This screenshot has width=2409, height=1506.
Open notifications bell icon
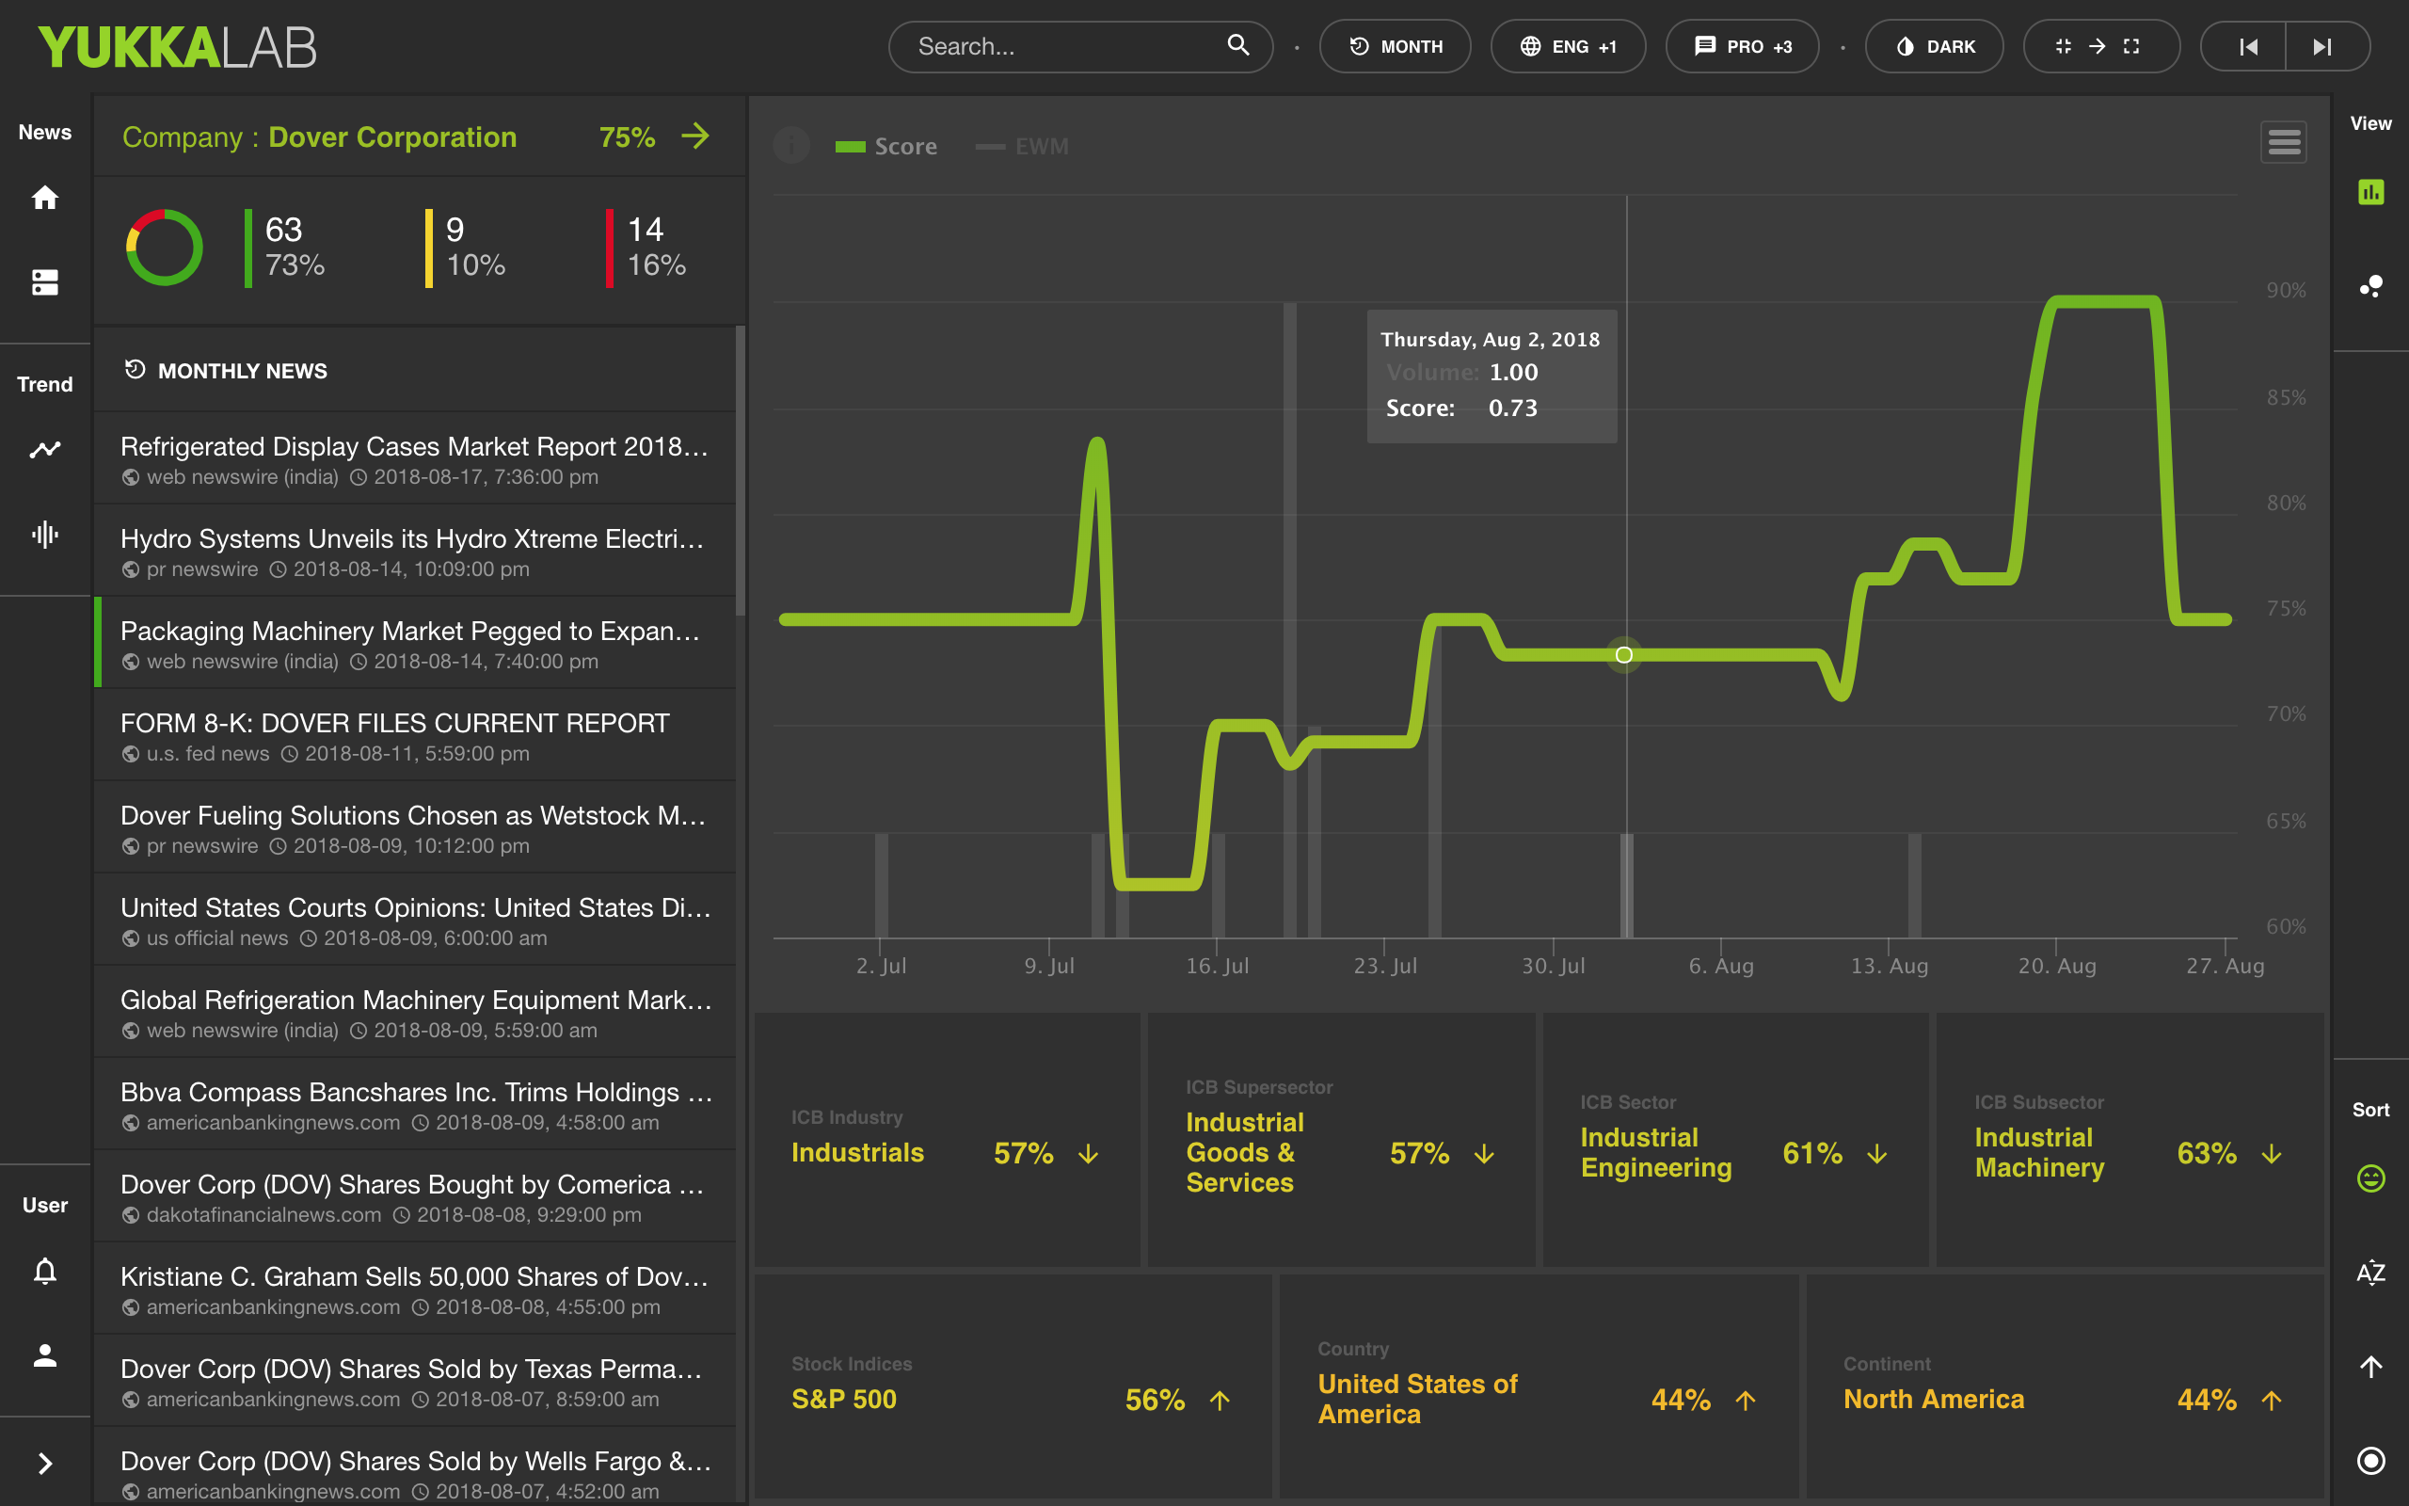[45, 1271]
